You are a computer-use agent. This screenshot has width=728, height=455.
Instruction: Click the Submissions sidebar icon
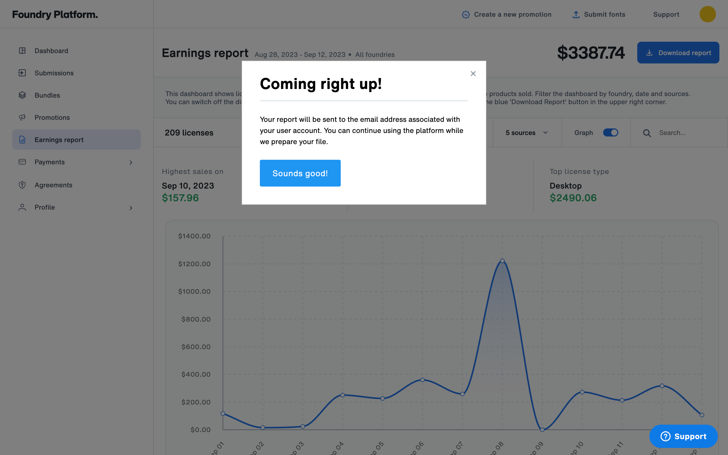click(22, 73)
